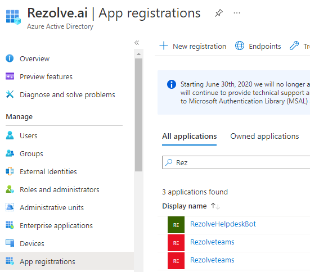Viewport: 310px width, 272px height.
Task: Open Roles and administrators
Action: pos(60,189)
